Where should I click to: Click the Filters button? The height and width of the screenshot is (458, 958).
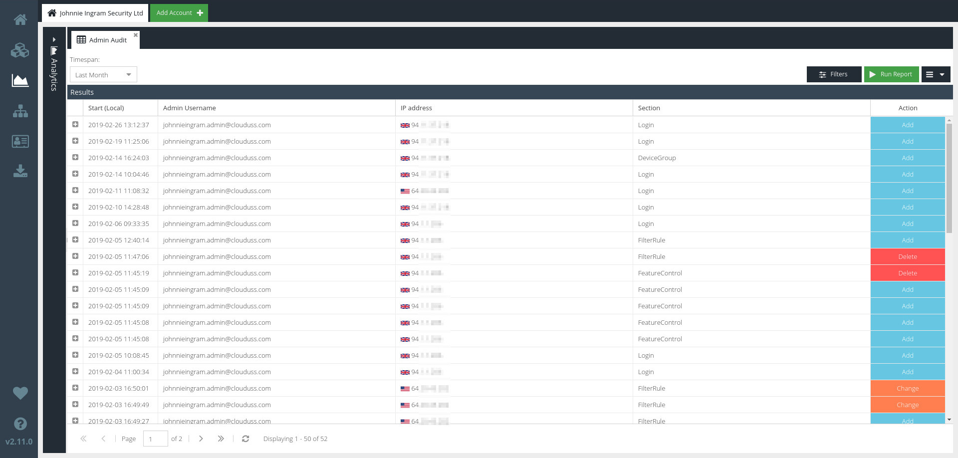pyautogui.click(x=834, y=74)
